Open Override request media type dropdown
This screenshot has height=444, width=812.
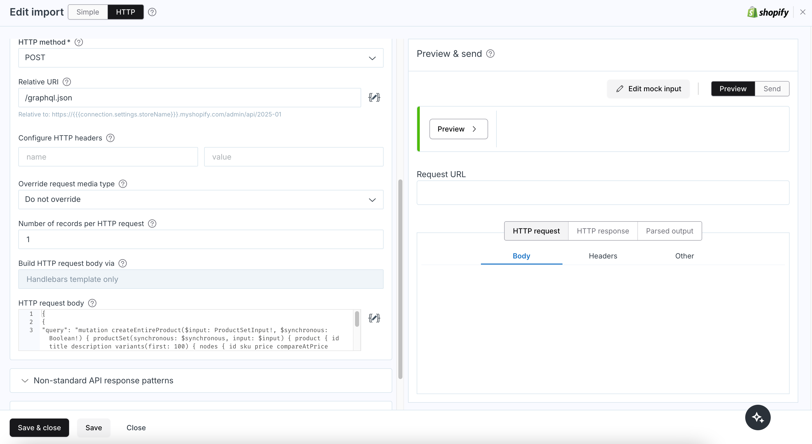pos(201,199)
